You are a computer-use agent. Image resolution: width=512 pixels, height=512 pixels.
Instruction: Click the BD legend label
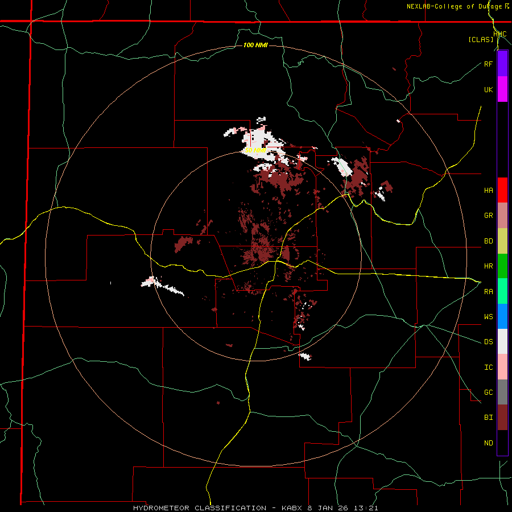tap(488, 241)
